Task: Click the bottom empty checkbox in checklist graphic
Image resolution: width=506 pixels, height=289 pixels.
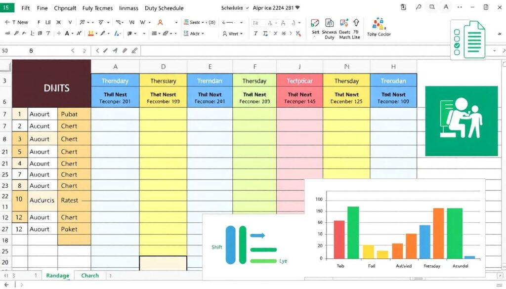Action: coord(457,52)
